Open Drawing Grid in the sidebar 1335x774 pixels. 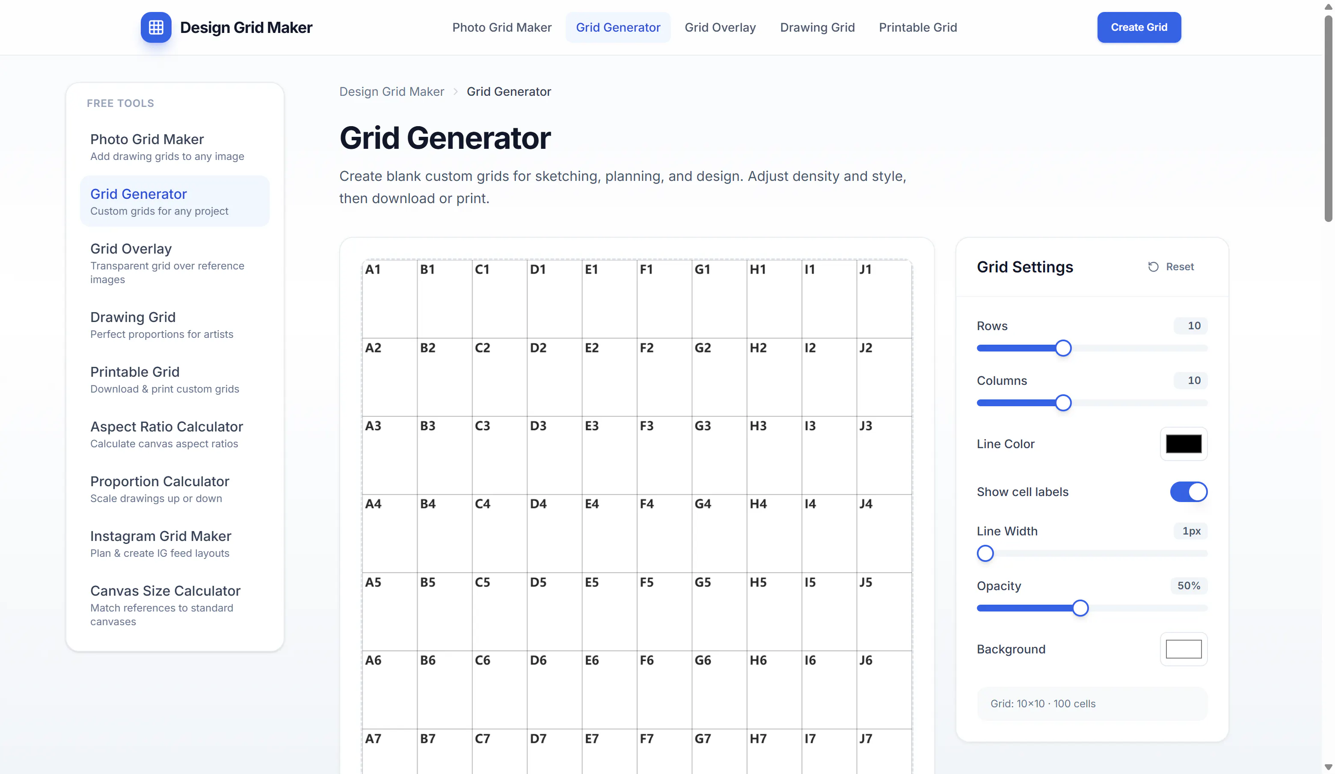click(x=175, y=325)
